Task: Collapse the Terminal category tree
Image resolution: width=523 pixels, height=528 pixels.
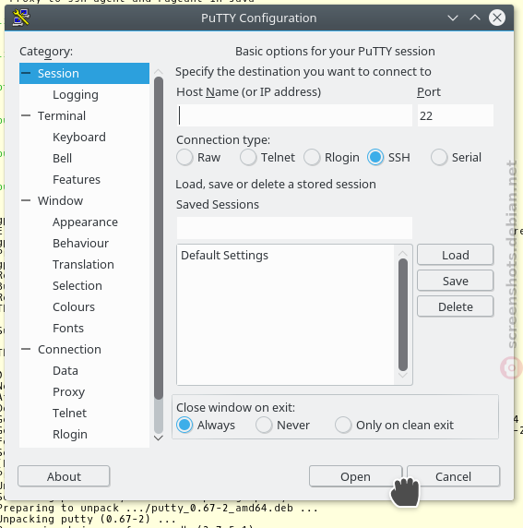Action: point(26,115)
